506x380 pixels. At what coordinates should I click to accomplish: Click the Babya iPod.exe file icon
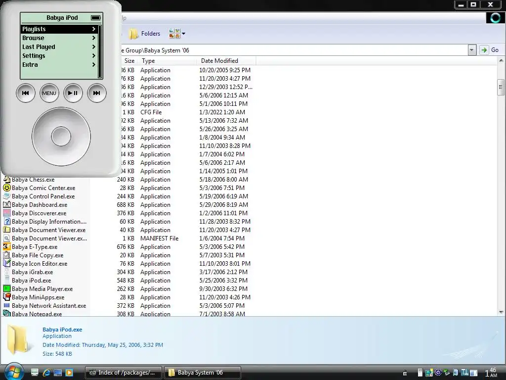pos(6,280)
